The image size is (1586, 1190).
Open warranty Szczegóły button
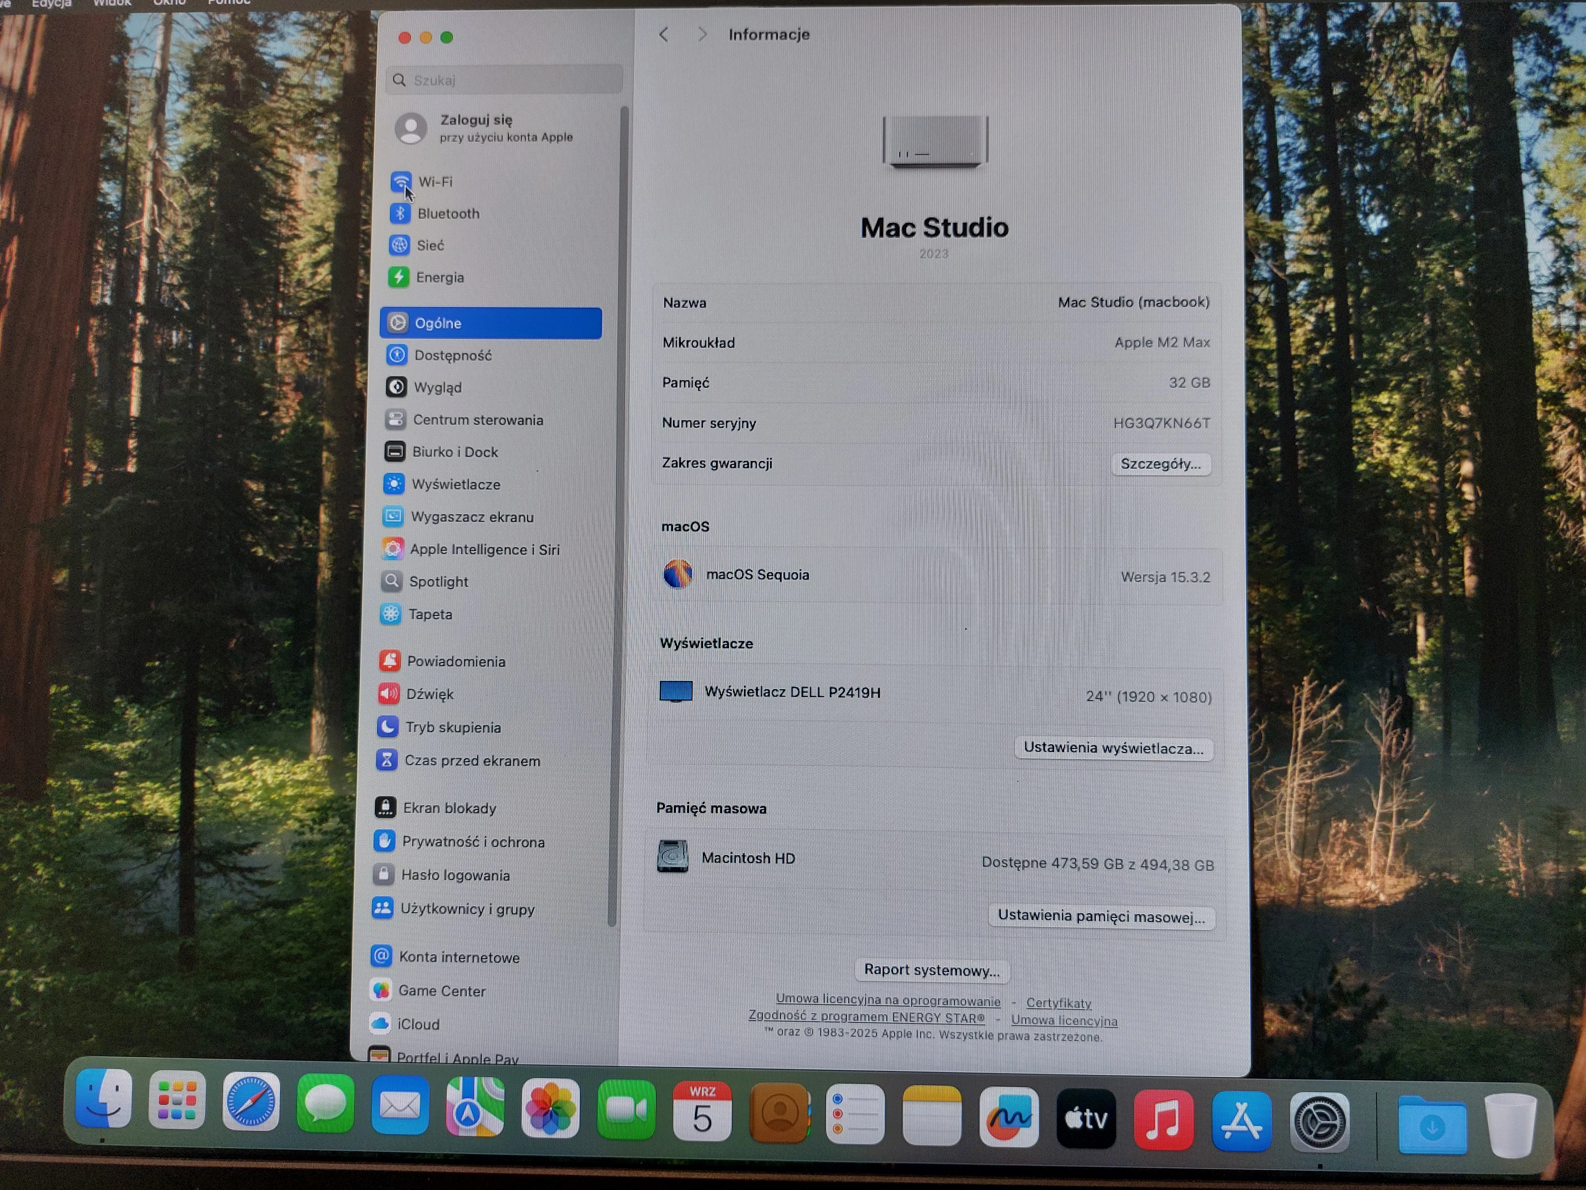point(1160,464)
